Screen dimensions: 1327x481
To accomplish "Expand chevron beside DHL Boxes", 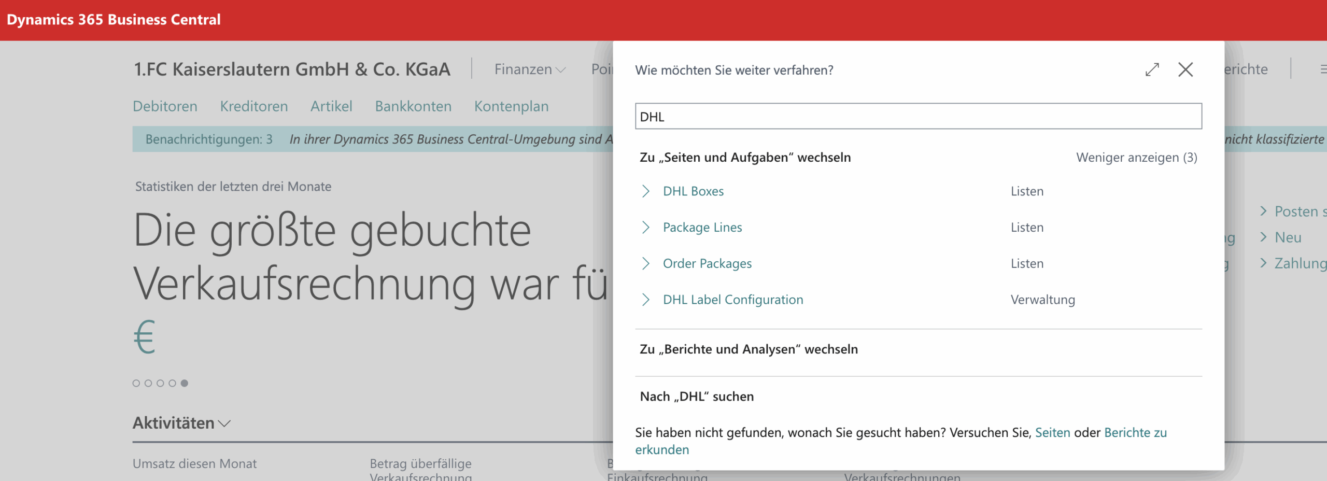I will coord(646,191).
